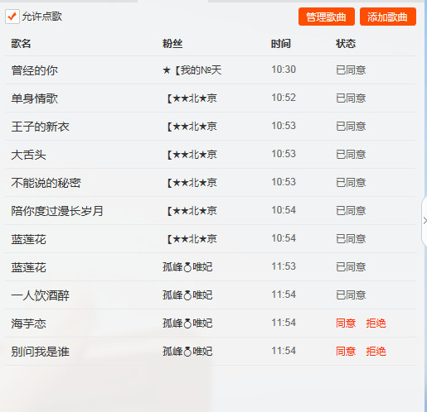This screenshot has height=412, width=427.
Task: Click fan name ★【我的№天
Action: 192,70
